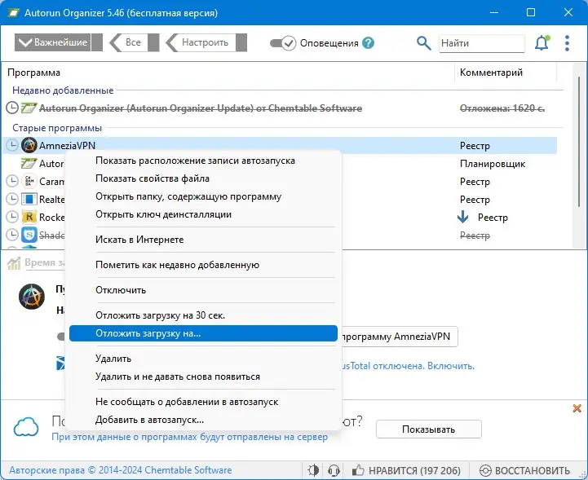Choose Показать расположение записи автозапуска

click(x=203, y=161)
